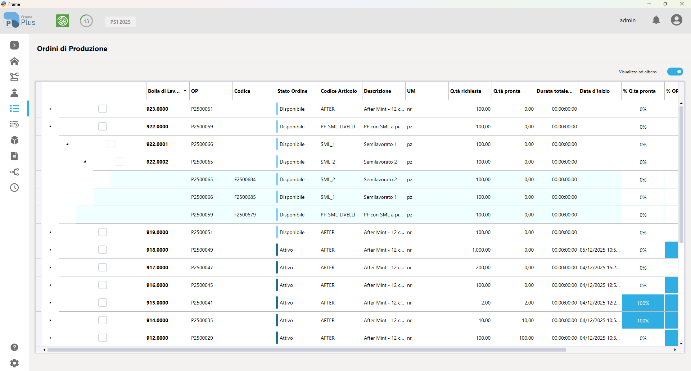Image resolution: width=691 pixels, height=371 pixels.
Task: Select the 3D box icon in sidebar
Action: tap(14, 140)
